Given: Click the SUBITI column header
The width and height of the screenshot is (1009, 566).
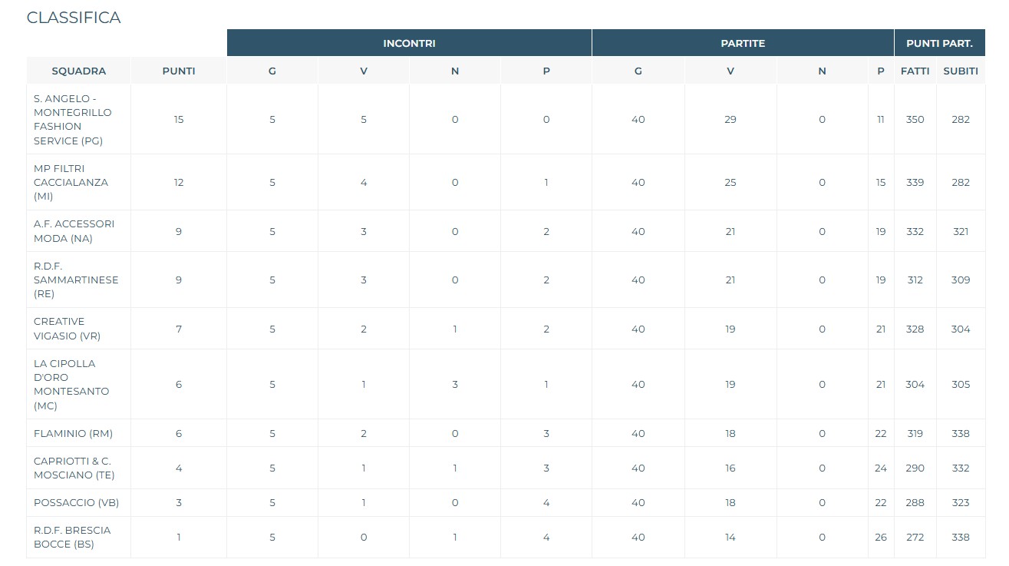Looking at the screenshot, I should (x=961, y=71).
